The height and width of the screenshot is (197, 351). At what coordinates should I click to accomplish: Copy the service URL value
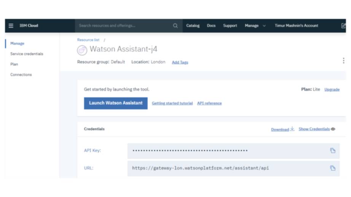pyautogui.click(x=332, y=168)
